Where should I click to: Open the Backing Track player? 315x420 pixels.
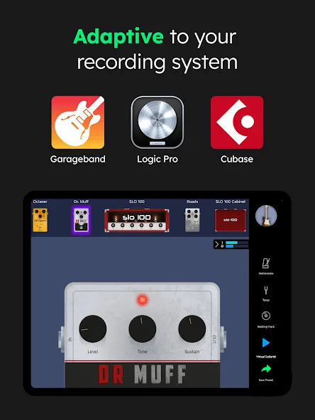266,316
